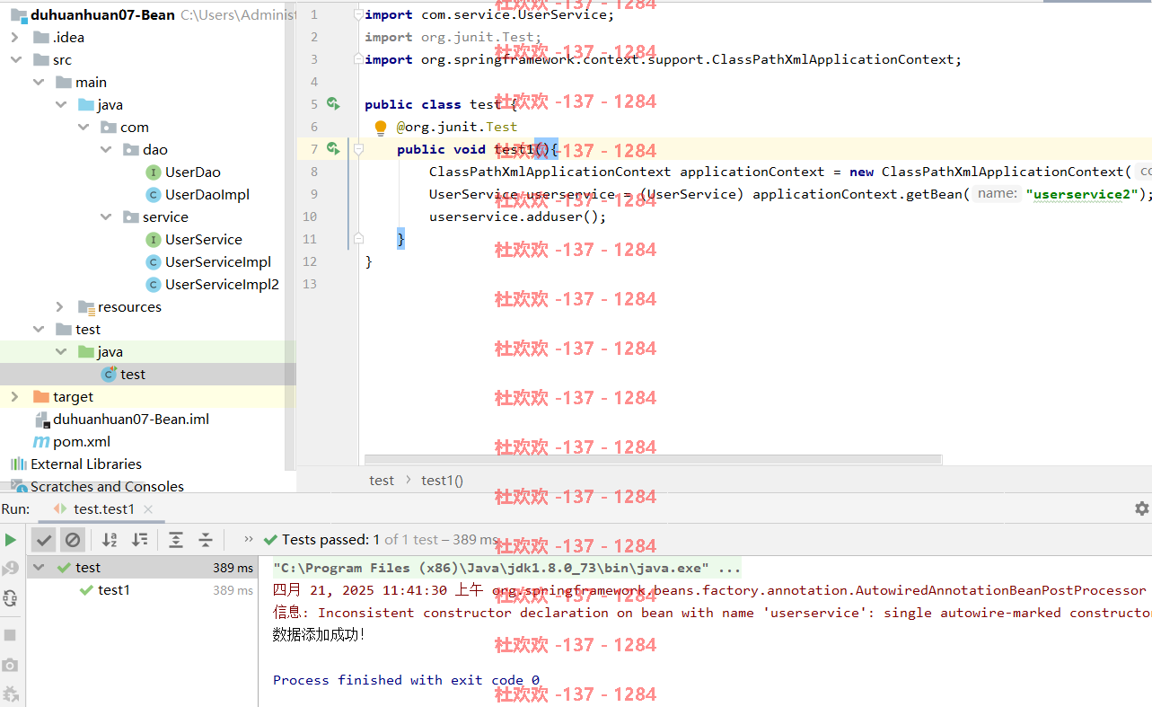Click the orange target folder icon
Screen dimensions: 1152x707
(41, 397)
